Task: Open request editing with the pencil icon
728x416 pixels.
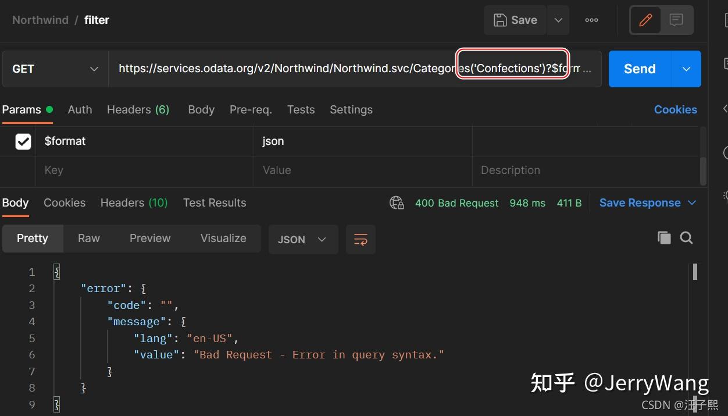Action: [x=646, y=20]
